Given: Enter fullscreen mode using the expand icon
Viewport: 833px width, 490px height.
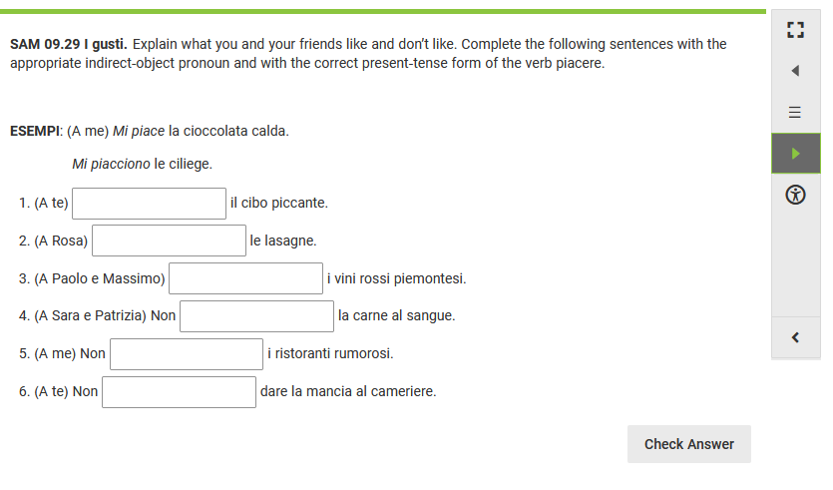Looking at the screenshot, I should coord(795,28).
